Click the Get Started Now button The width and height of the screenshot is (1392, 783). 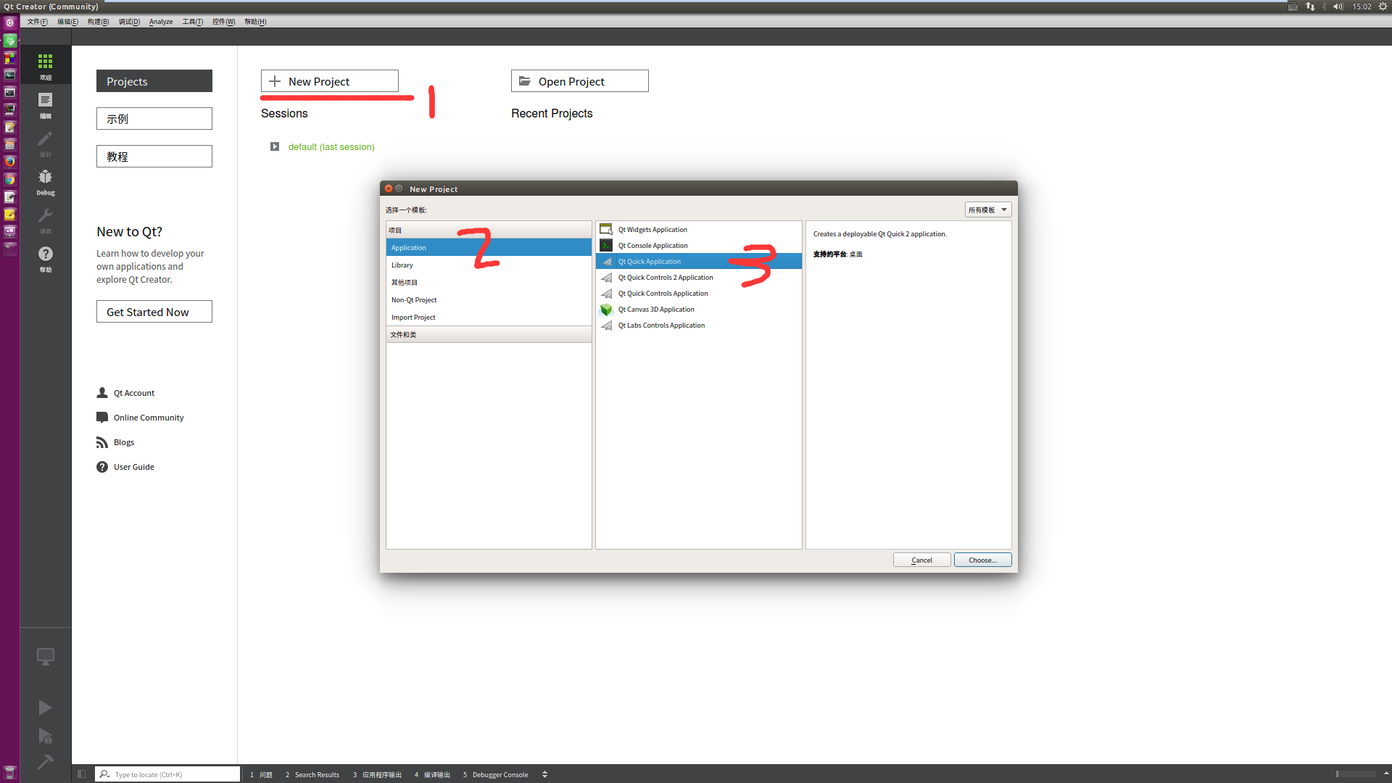154,312
